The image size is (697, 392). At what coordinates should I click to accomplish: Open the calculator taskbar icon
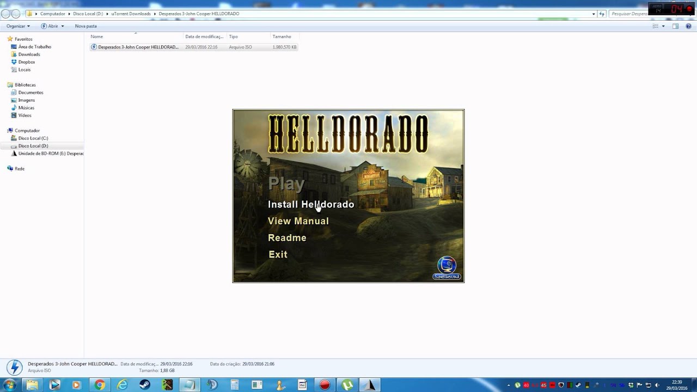[x=235, y=385]
